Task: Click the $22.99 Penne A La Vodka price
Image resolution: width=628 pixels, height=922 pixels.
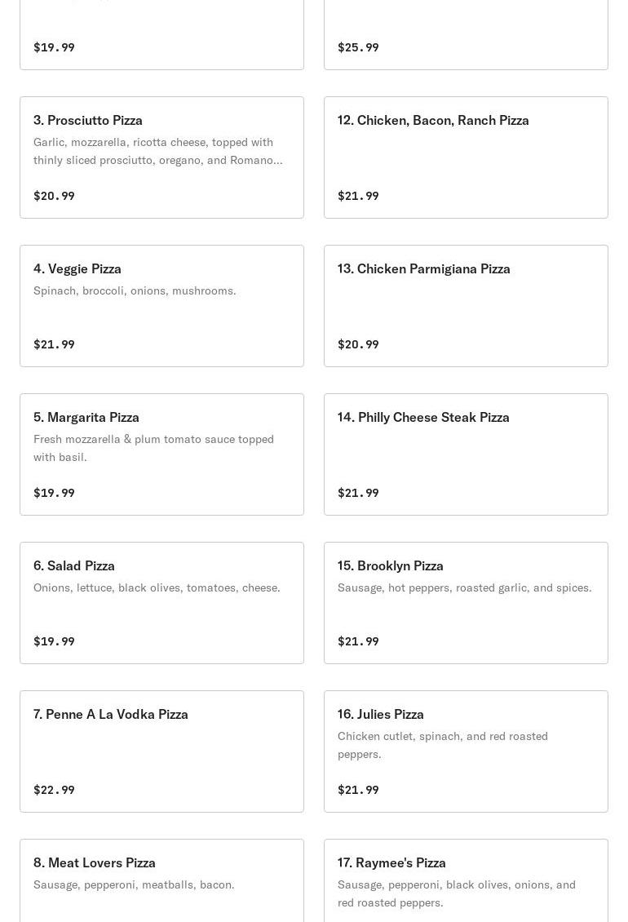Action: click(x=54, y=790)
